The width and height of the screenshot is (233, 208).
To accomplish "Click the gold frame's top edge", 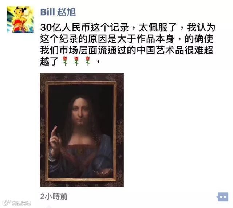I will tap(81, 83).
